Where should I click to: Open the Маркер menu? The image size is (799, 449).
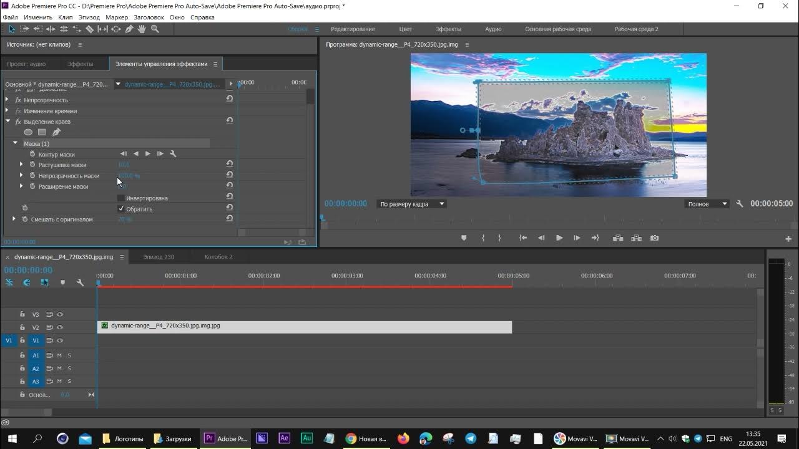coord(117,17)
